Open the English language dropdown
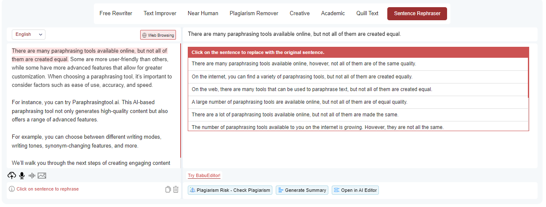546x207 pixels. (29, 35)
